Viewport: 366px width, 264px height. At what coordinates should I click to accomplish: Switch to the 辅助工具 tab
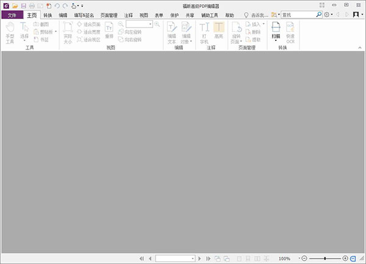[x=210, y=15]
